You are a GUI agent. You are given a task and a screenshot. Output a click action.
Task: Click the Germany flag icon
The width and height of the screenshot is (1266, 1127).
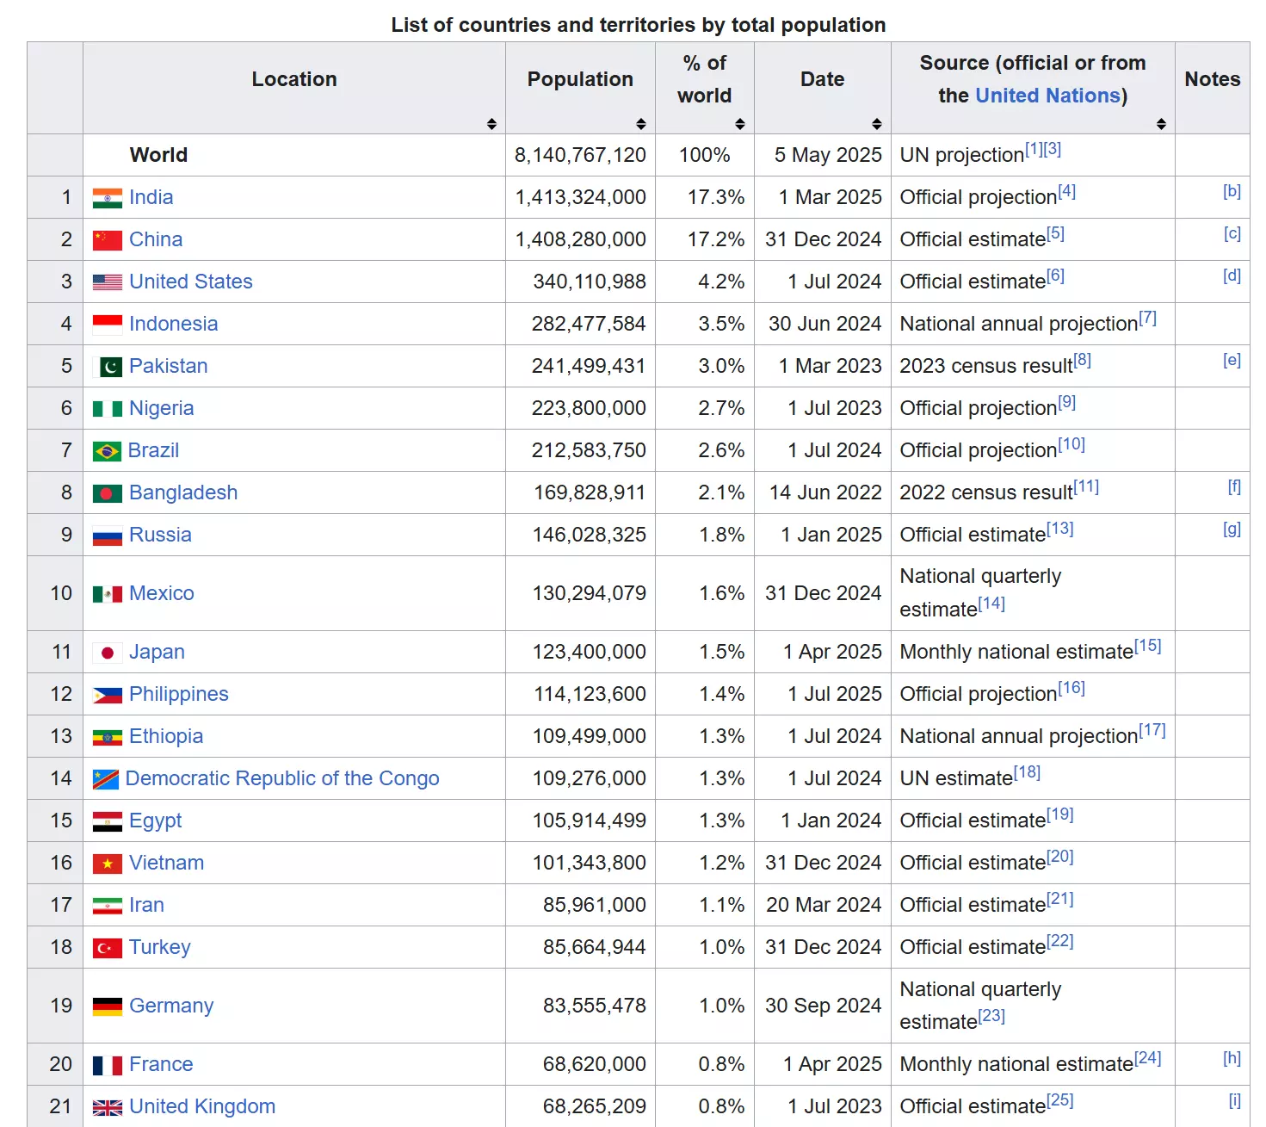(x=108, y=1006)
